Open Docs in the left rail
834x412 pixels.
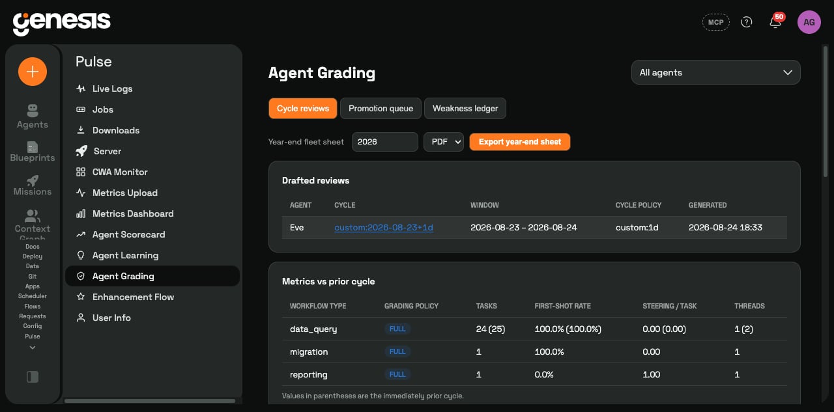[x=33, y=247]
